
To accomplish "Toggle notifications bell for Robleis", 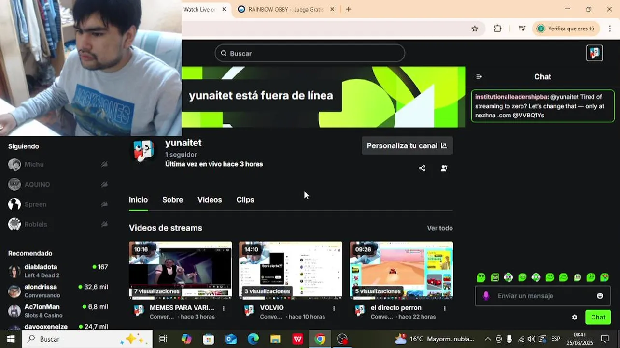I will [104, 224].
